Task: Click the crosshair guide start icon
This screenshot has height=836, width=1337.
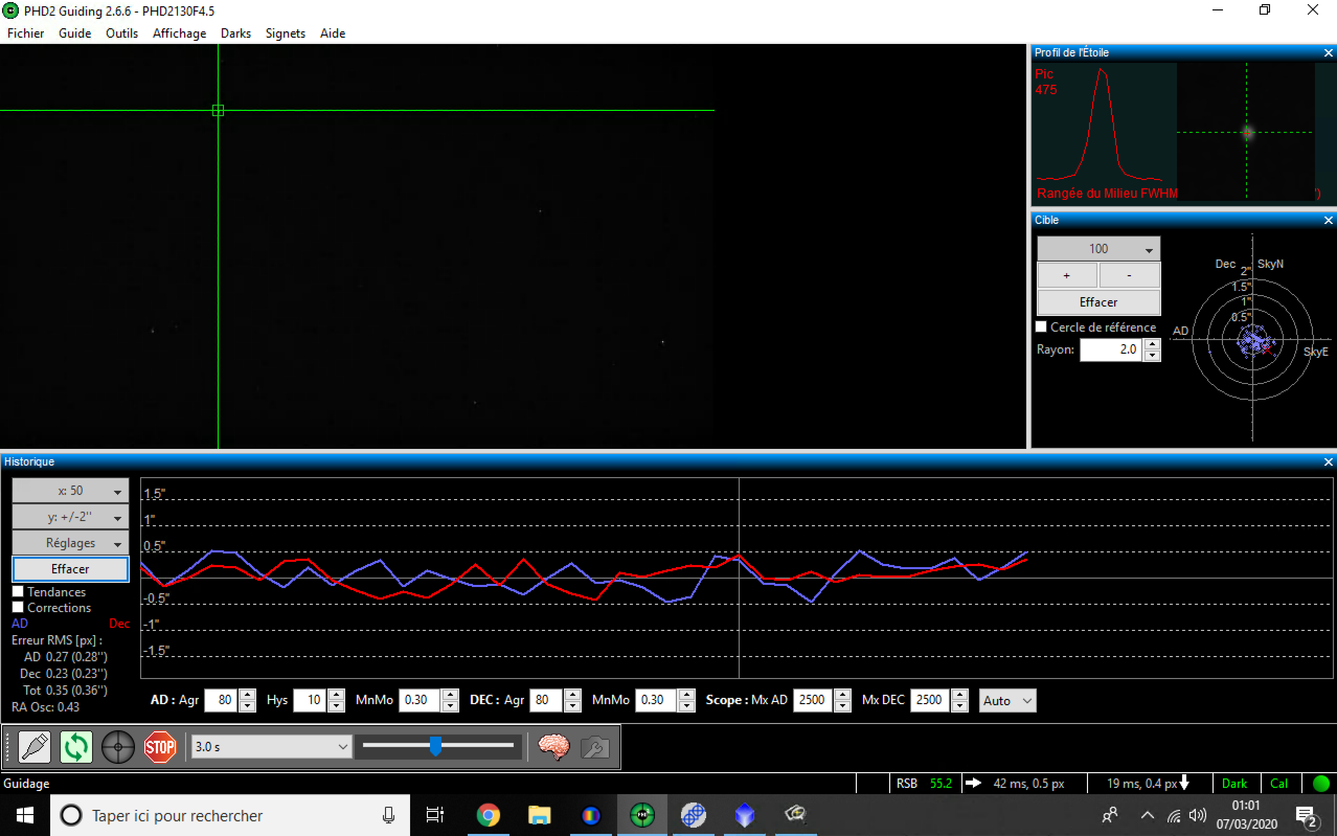Action: pyautogui.click(x=118, y=747)
